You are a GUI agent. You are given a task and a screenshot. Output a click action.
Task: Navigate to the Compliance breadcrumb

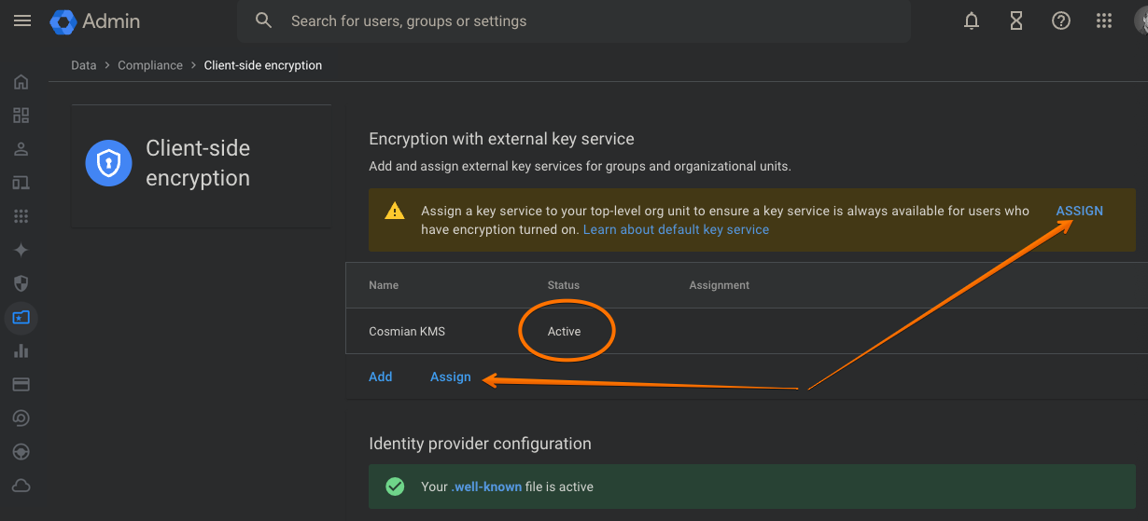pyautogui.click(x=150, y=65)
